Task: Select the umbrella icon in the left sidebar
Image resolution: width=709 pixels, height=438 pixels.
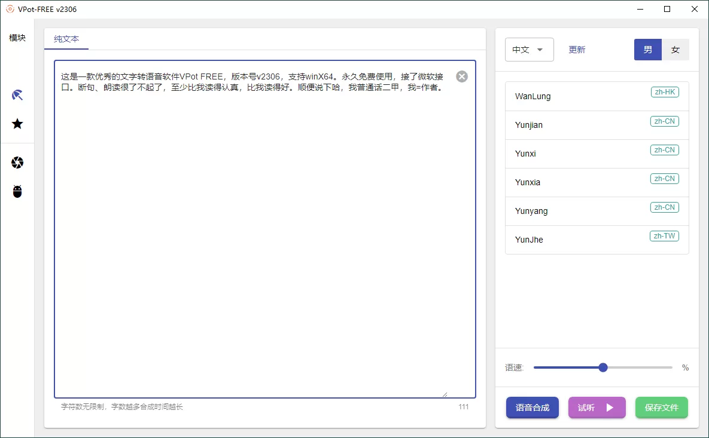Action: [x=17, y=94]
